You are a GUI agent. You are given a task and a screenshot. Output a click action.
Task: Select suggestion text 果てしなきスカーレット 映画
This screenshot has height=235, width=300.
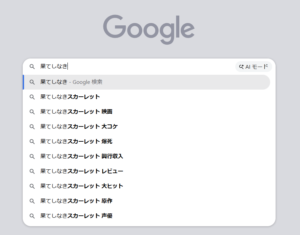76,112
